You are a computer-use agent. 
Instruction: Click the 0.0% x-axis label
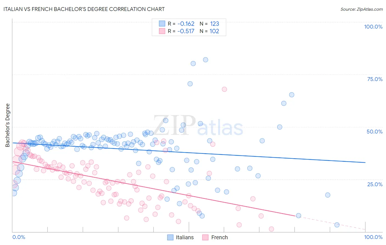click(19, 237)
